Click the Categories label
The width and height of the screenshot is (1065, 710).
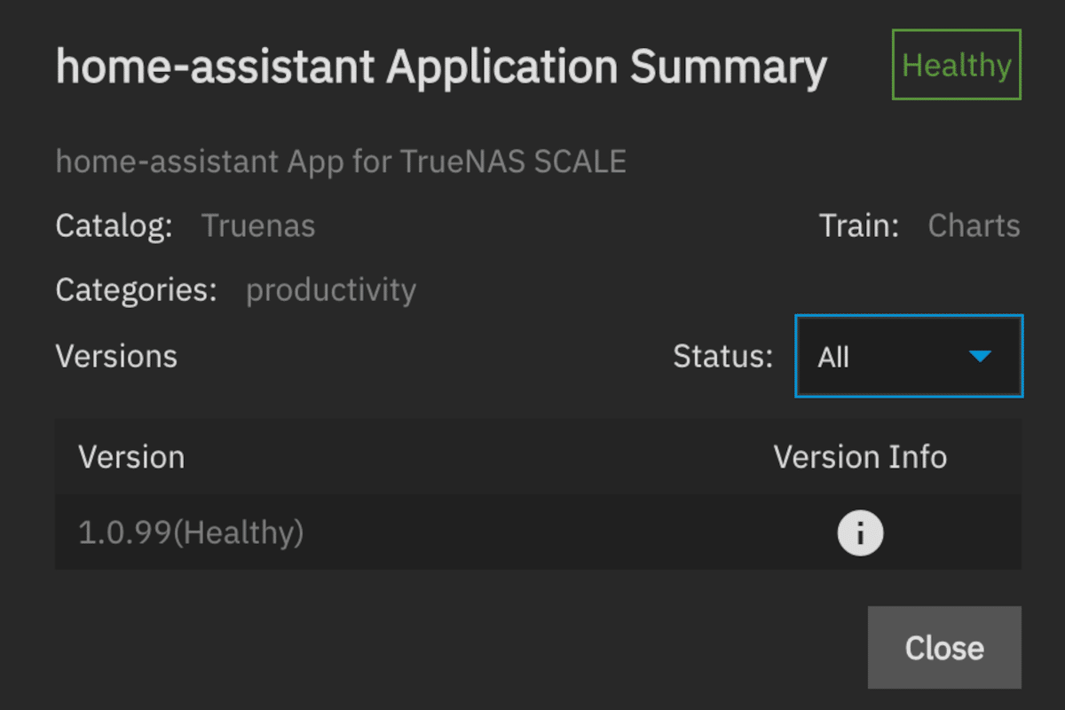pyautogui.click(x=136, y=290)
